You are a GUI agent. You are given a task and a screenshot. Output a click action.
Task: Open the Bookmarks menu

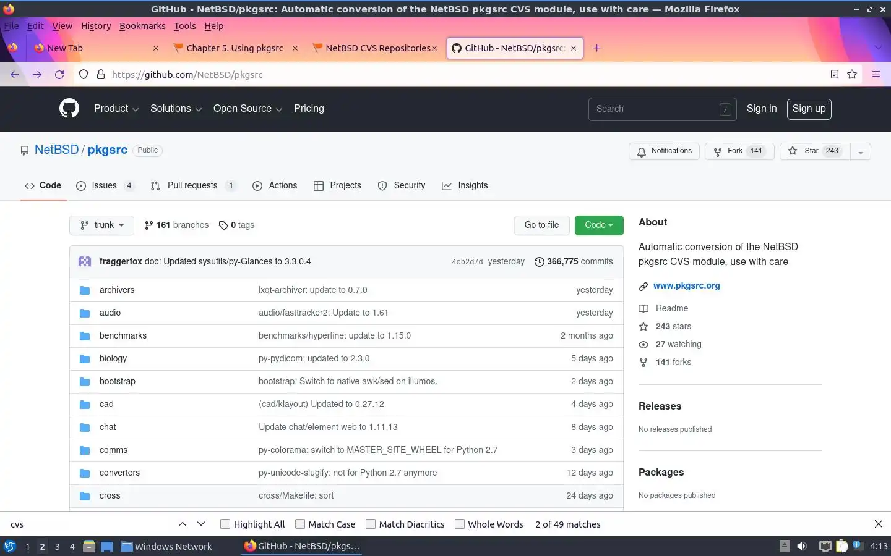[142, 26]
